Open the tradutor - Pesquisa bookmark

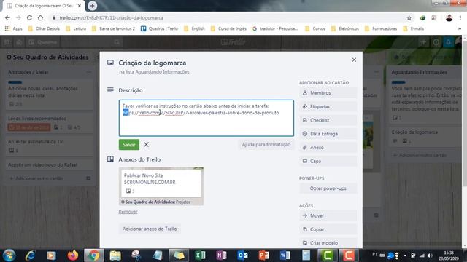pos(275,28)
